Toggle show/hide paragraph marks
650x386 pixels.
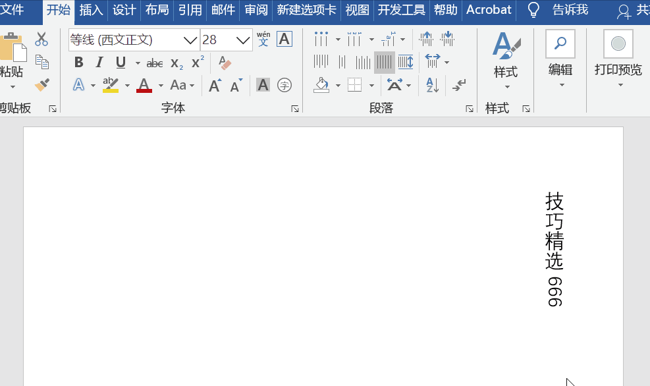click(x=459, y=85)
